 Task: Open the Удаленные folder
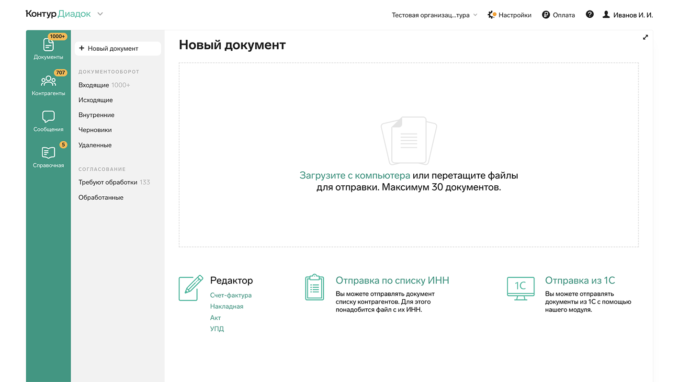tap(95, 145)
